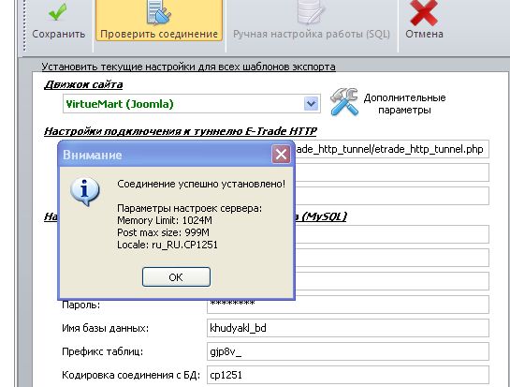Screen dimensions: 510x387
Task: Click the green checkmark Save icon
Action: [x=58, y=11]
